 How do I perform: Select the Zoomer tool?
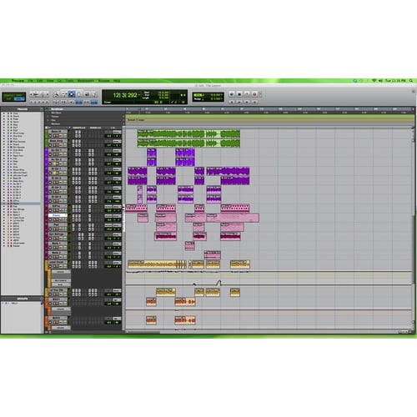pos(56,94)
